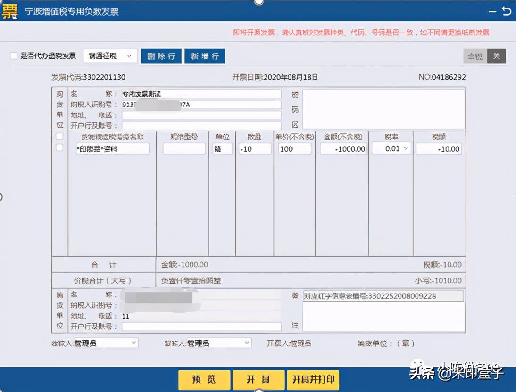Click the 开具并打印 button
The image size is (516, 392).
313,379
